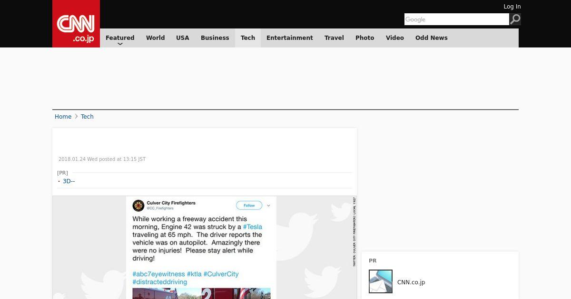Click the #Tesla hashtag in tweet
Image resolution: width=571 pixels, height=299 pixels.
252,227
